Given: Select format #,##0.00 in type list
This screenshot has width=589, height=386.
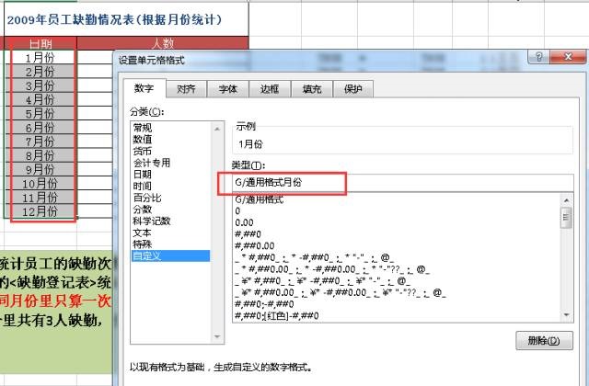Looking at the screenshot, I should click(397, 245).
